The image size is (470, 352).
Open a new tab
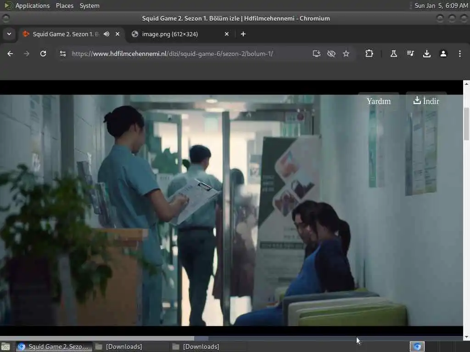tap(243, 34)
